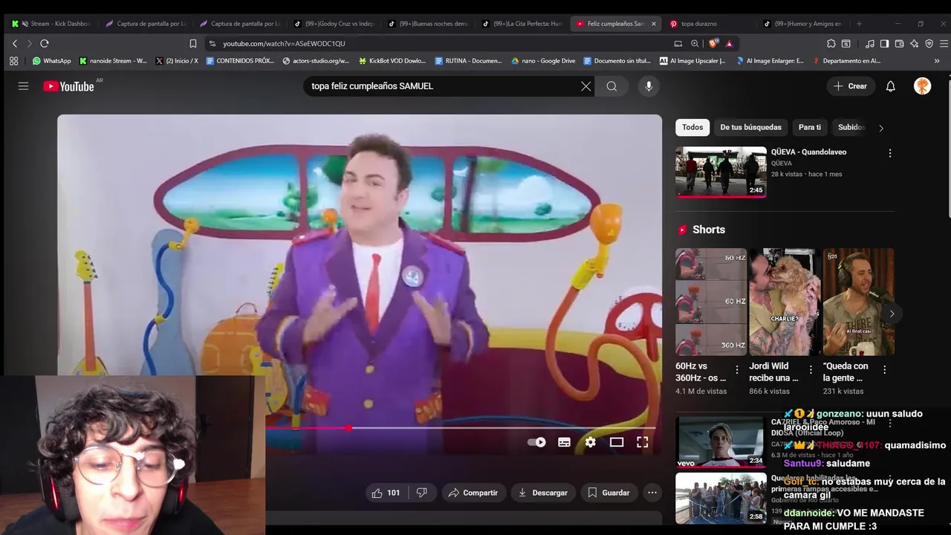The height and width of the screenshot is (535, 951).
Task: Open Brave VPN shield icon
Action: (x=929, y=44)
